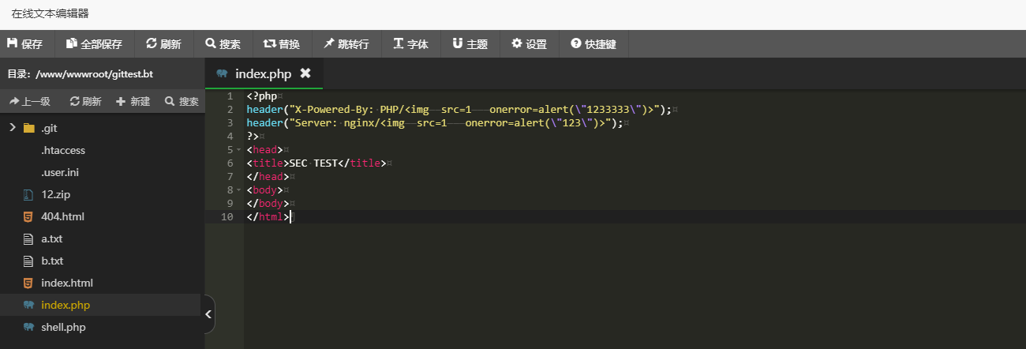This screenshot has width=1026, height=349.
Task: Fold the head tag at line 5
Action: point(238,150)
